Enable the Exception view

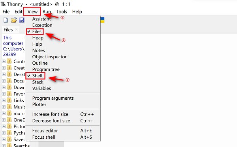[42, 25]
